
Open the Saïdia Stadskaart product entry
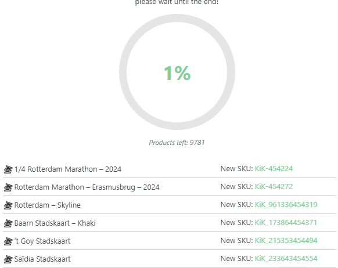click(x=42, y=259)
